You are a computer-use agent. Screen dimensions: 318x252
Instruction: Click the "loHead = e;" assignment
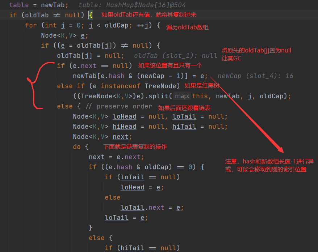(x=142, y=187)
